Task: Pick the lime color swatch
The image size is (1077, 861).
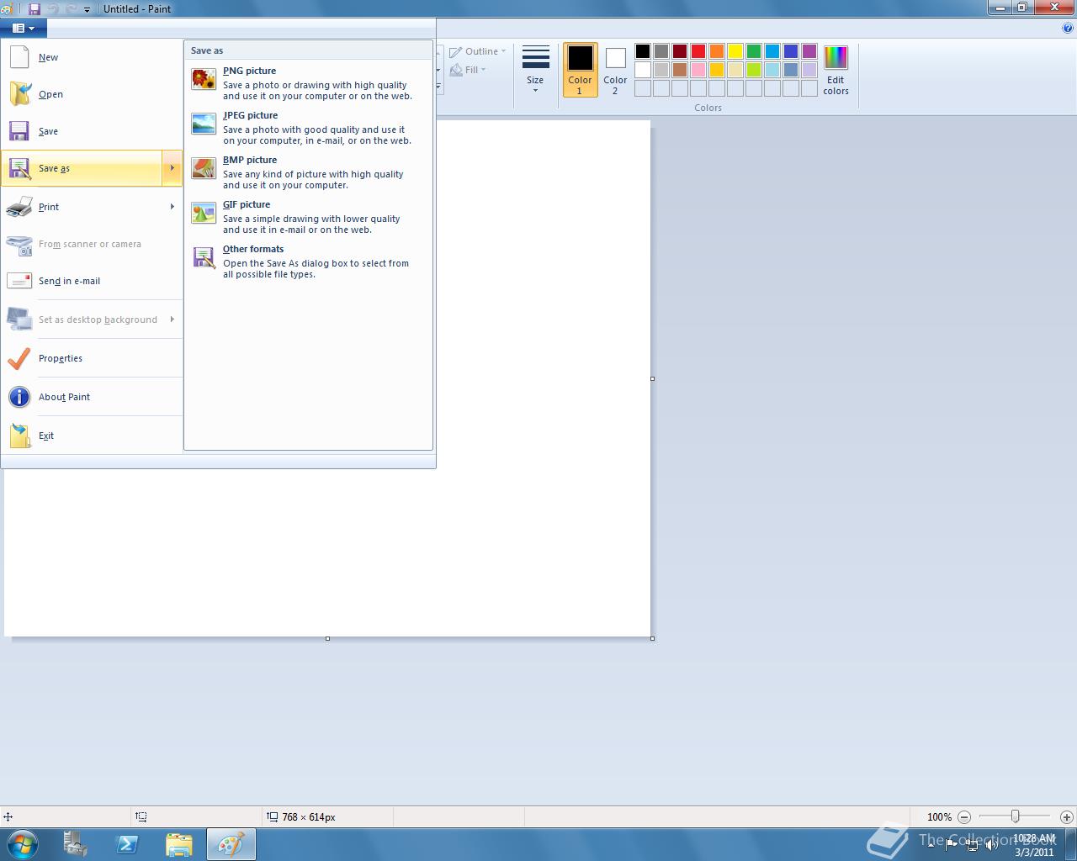Action: [754, 70]
